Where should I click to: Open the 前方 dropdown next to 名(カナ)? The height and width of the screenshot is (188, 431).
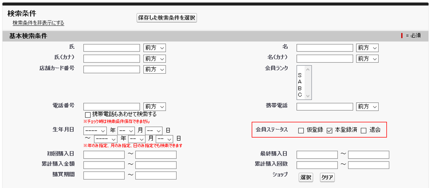tap(367, 59)
